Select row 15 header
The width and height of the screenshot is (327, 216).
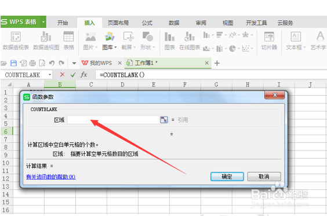(x=6, y=202)
